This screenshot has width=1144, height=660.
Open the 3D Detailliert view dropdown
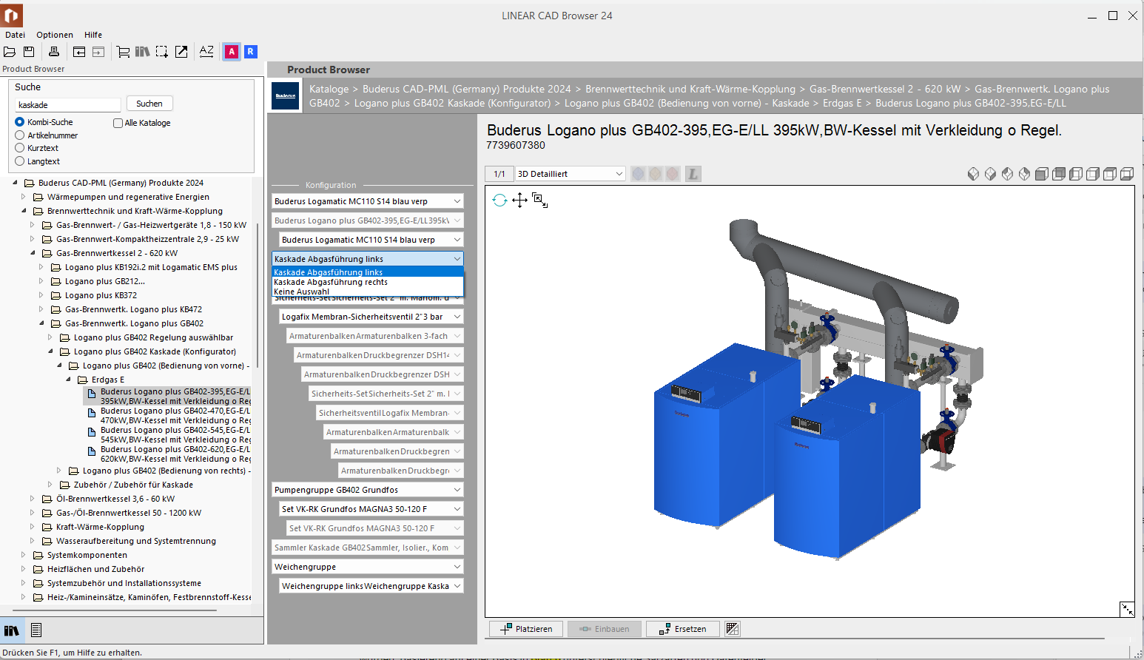570,174
